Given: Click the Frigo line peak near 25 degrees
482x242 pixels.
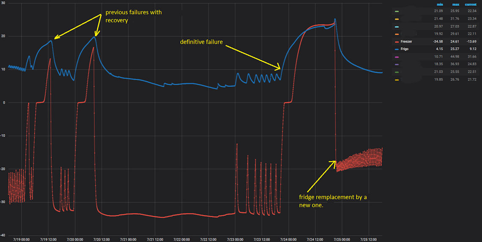Looking at the screenshot, I should 335,19.
